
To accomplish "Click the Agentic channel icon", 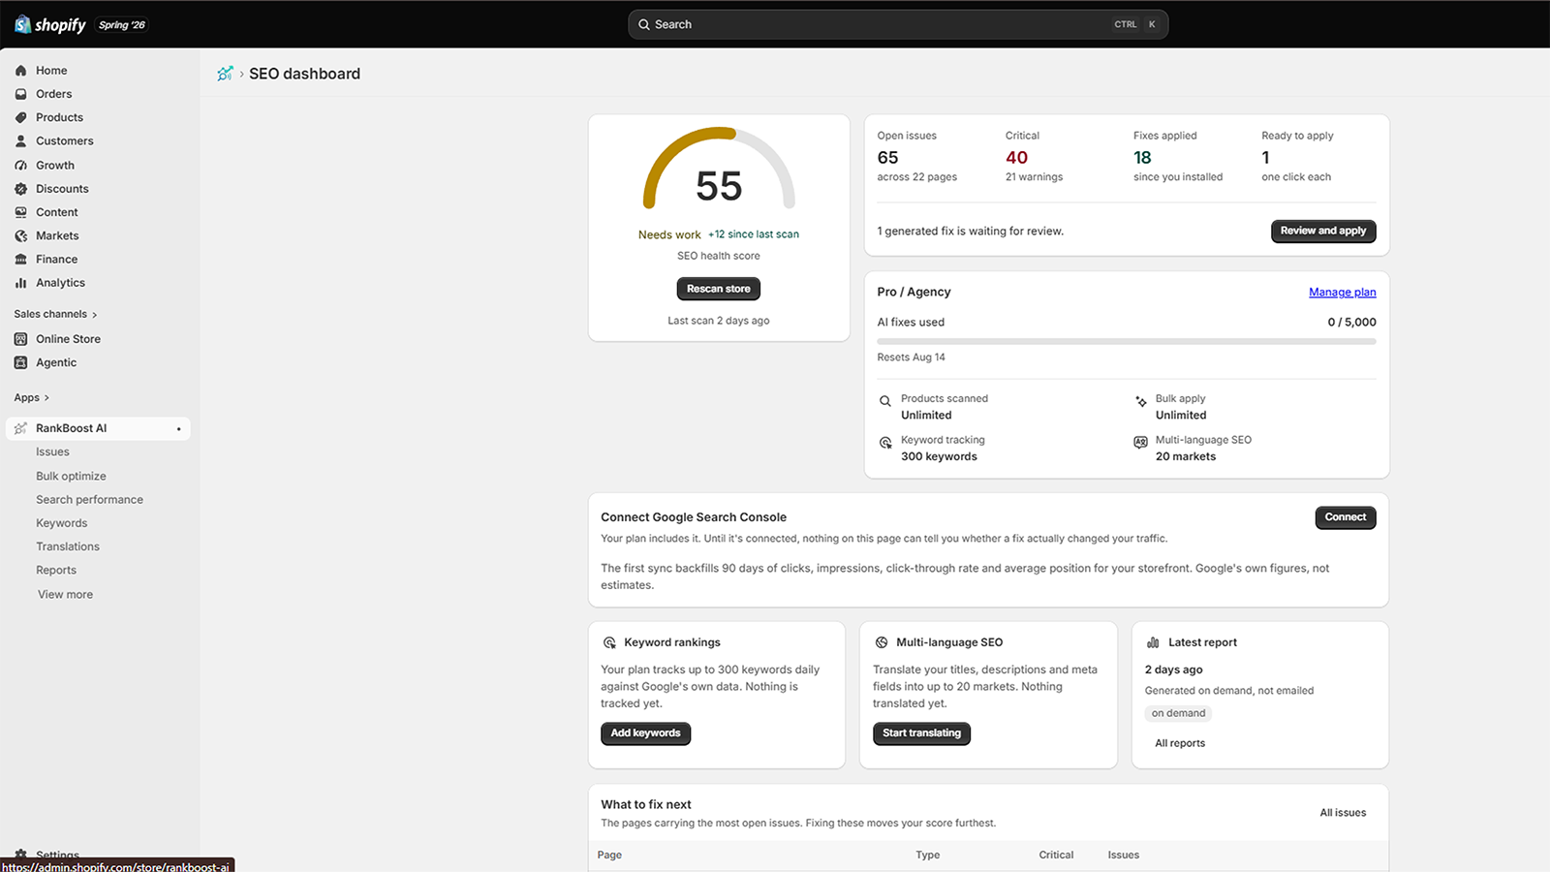I will pos(21,362).
